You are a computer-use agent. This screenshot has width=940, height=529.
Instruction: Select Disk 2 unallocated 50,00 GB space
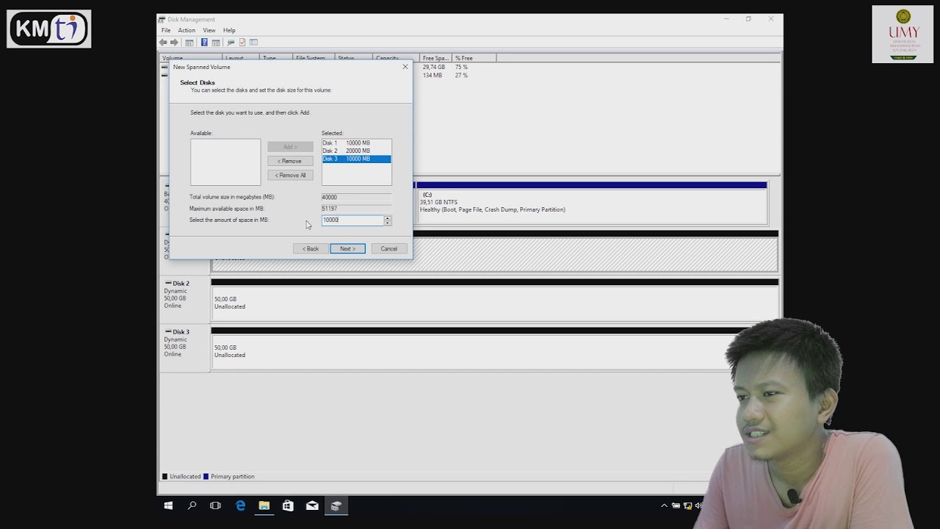(x=494, y=303)
